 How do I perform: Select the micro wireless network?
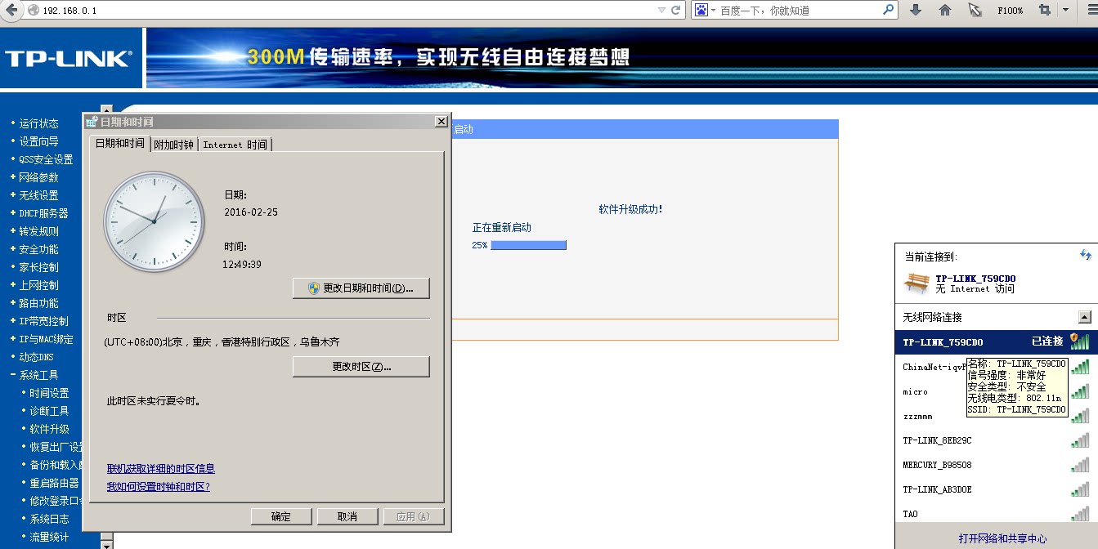pyautogui.click(x=997, y=391)
